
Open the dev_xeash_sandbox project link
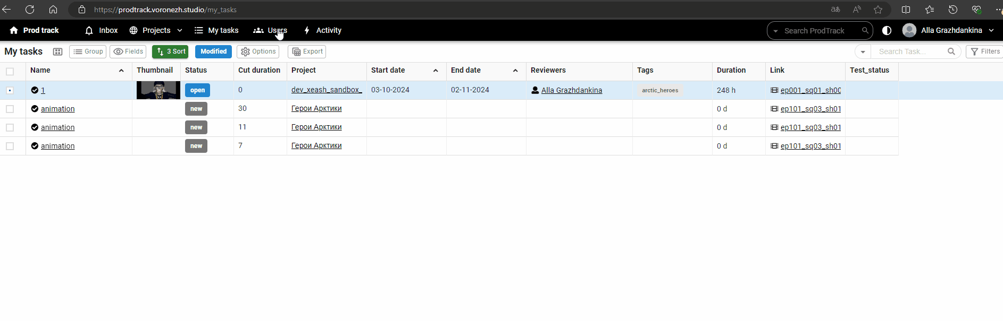tap(326, 90)
